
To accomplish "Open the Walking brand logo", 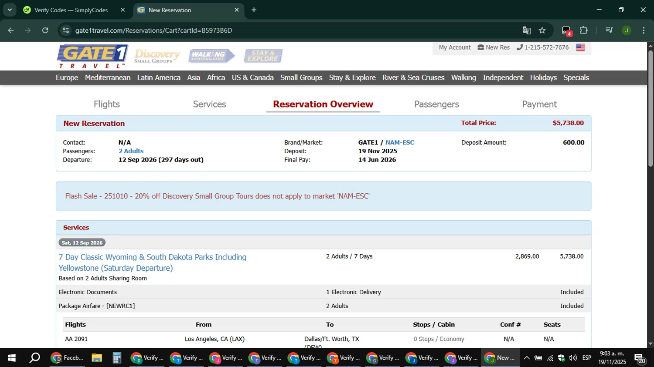I will [x=211, y=56].
